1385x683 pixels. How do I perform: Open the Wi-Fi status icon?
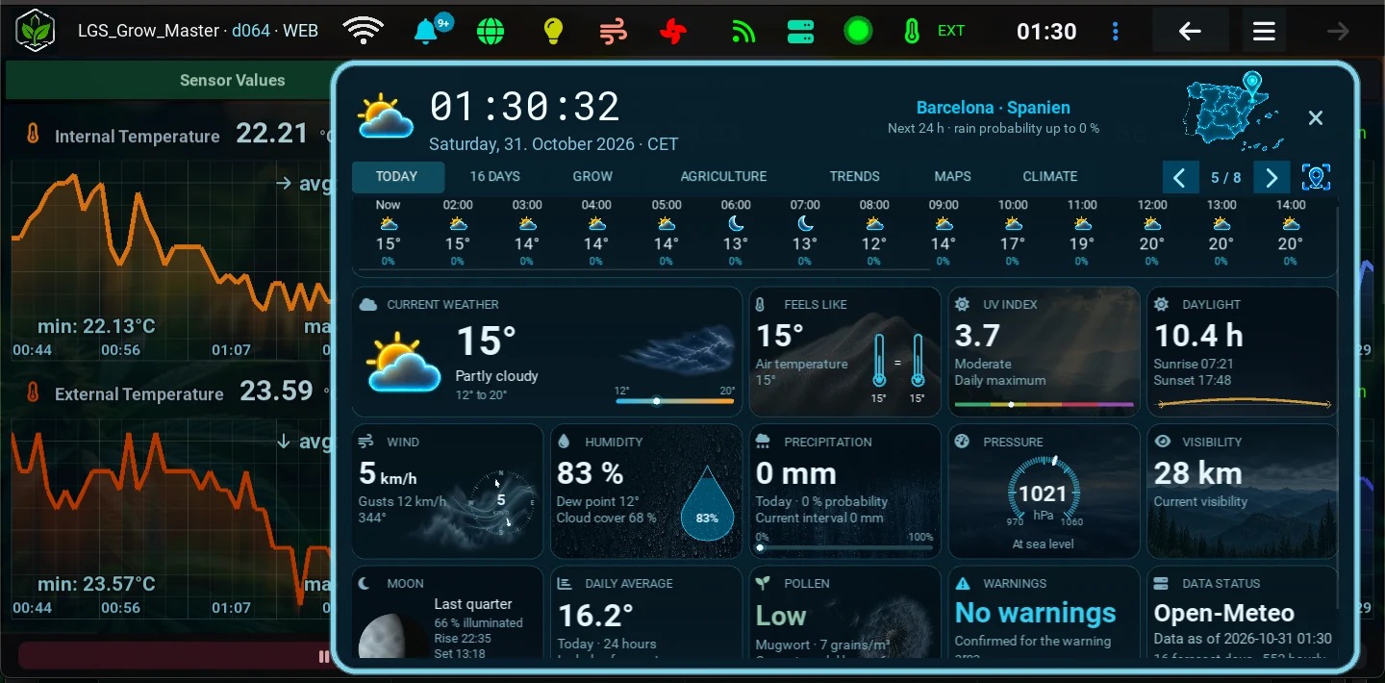pos(363,31)
